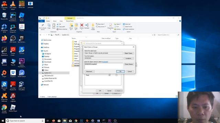Switch to the Share ribbon tab

[55, 21]
